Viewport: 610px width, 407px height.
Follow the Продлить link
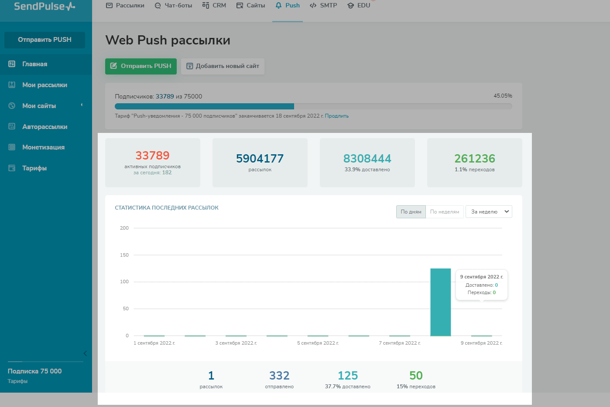[x=337, y=116]
